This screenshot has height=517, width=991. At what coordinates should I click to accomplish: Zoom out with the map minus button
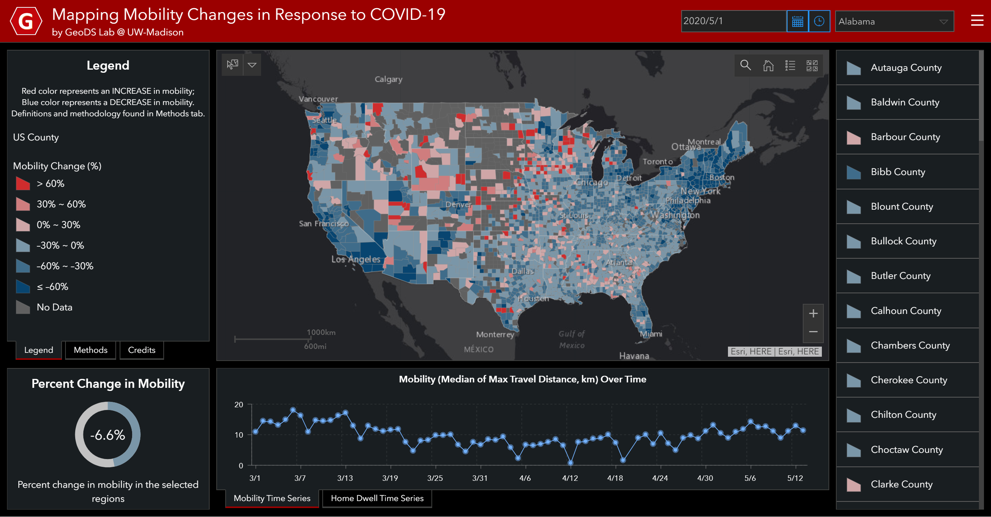(x=813, y=332)
